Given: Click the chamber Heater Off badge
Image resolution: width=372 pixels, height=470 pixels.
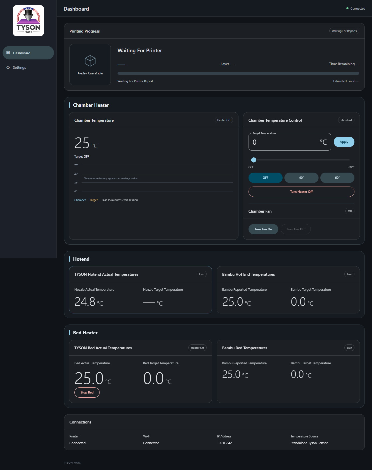Looking at the screenshot, I should (224, 120).
